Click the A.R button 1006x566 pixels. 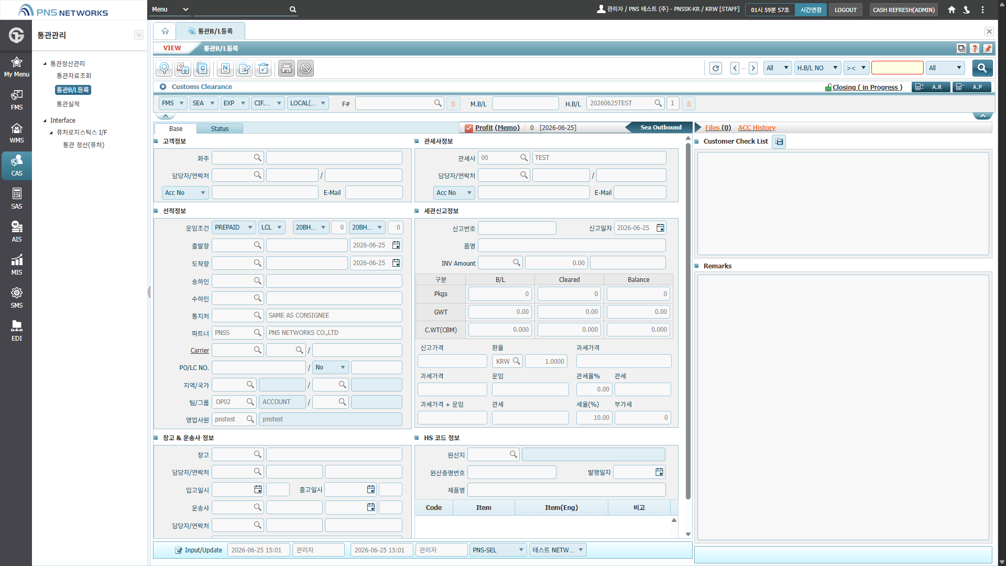click(931, 87)
